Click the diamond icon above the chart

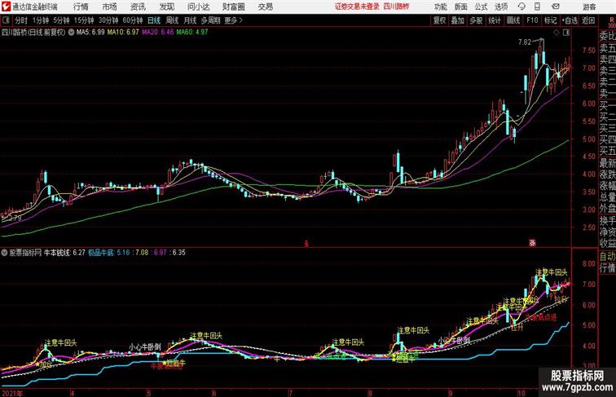click(x=557, y=33)
